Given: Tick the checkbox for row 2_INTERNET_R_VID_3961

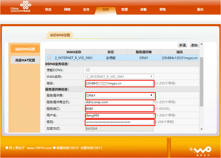Looking at the screenshot, I should 49,57.
